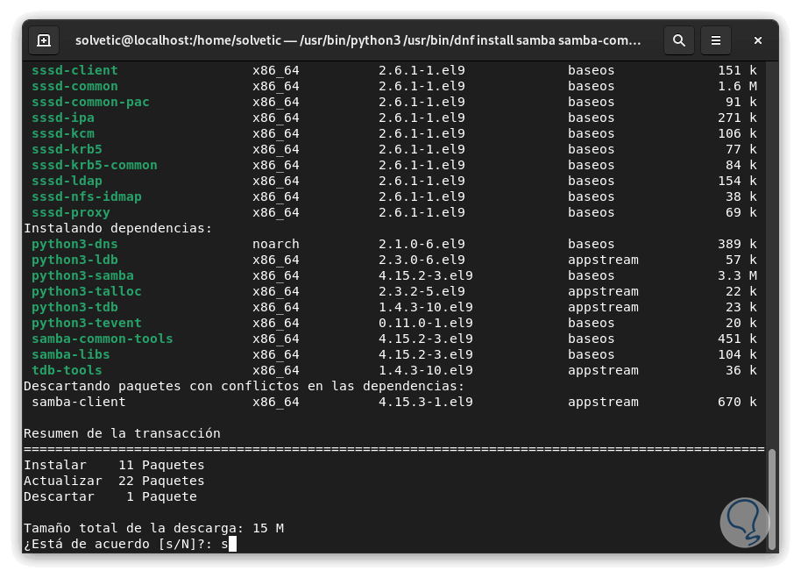Select the python3-samba package name
This screenshot has height=578, width=801.
tap(82, 275)
